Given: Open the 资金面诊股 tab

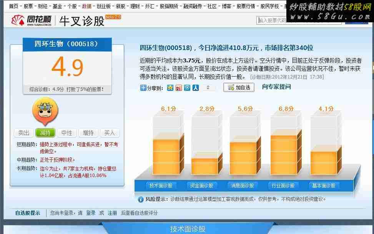Looking at the screenshot, I should point(201,186).
